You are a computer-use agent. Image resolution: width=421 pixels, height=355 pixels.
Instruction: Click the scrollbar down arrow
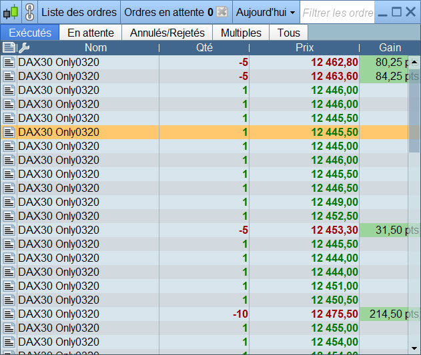(414, 348)
